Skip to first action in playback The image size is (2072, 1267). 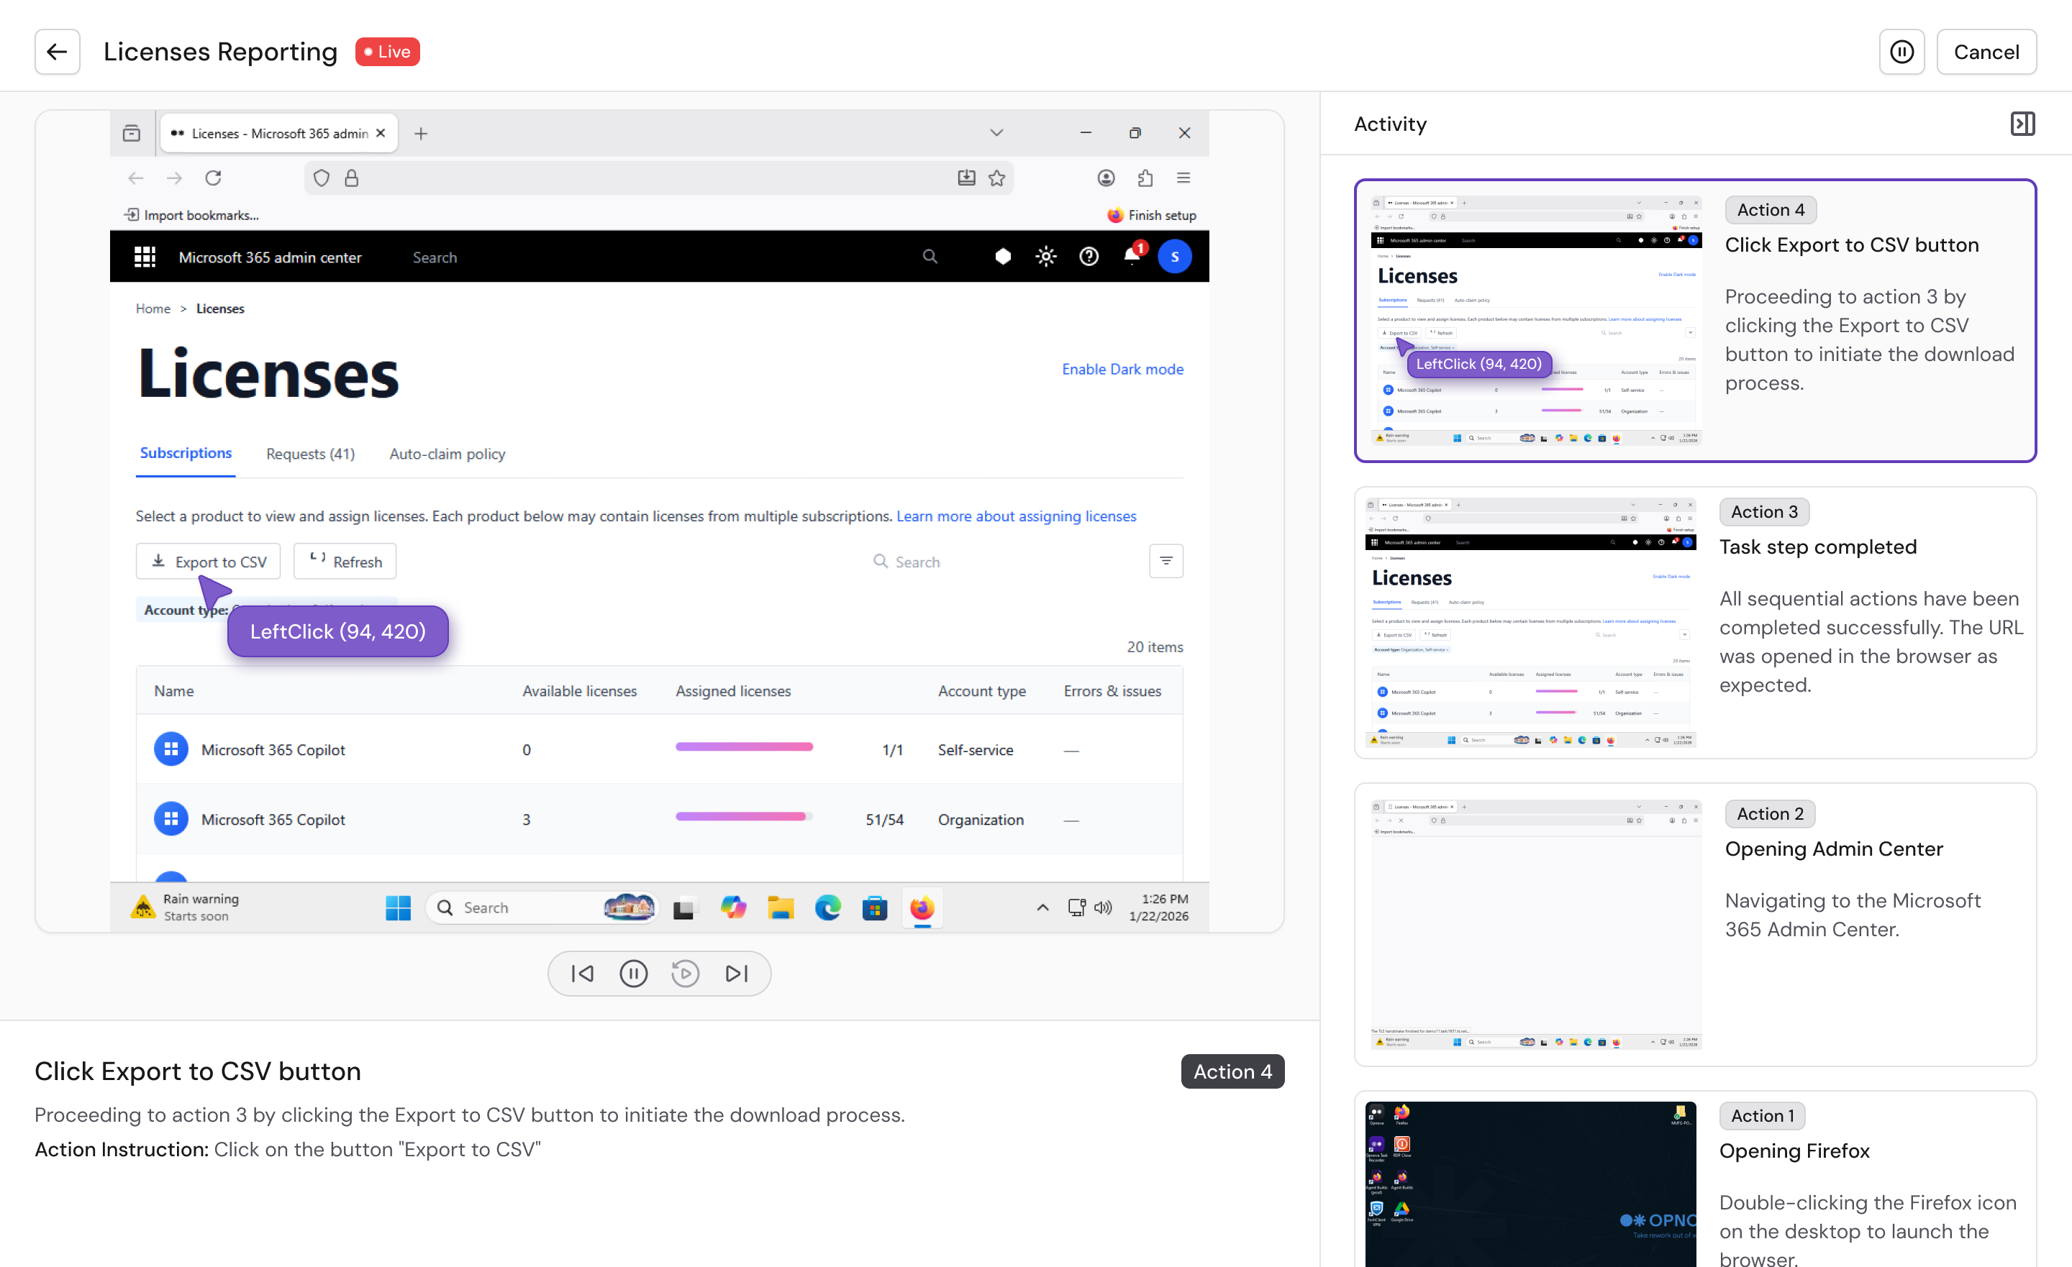[x=582, y=974]
